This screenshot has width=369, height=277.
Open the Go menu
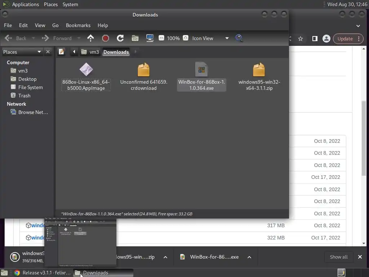pyautogui.click(x=55, y=25)
